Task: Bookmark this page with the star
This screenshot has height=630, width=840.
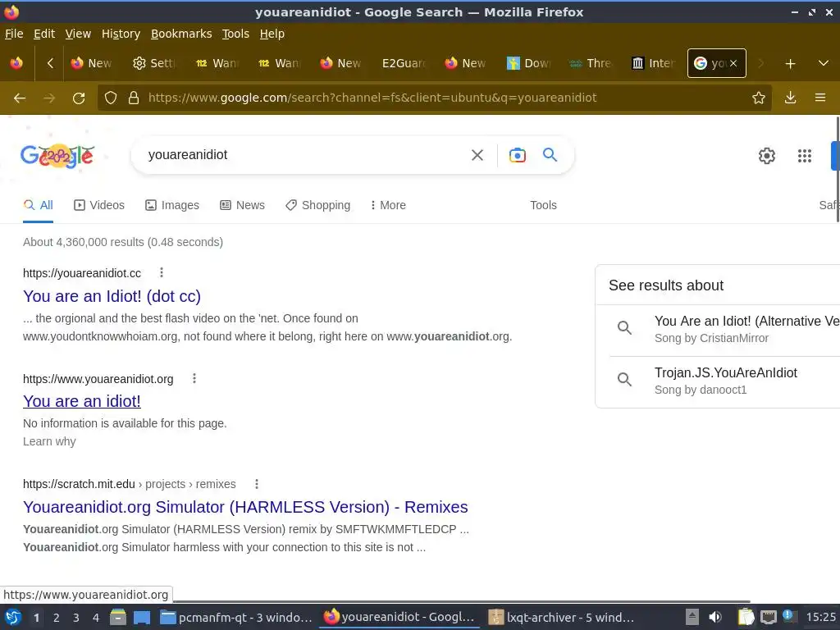Action: (x=759, y=98)
